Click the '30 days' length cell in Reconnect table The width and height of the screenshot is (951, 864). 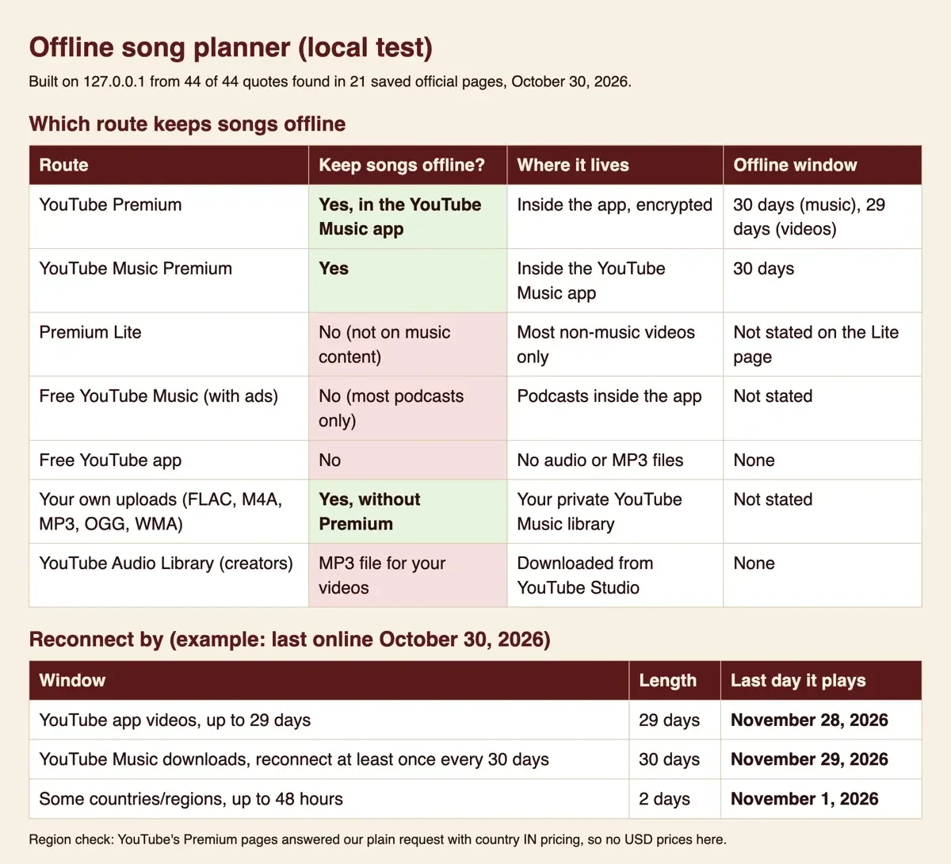[x=674, y=759]
